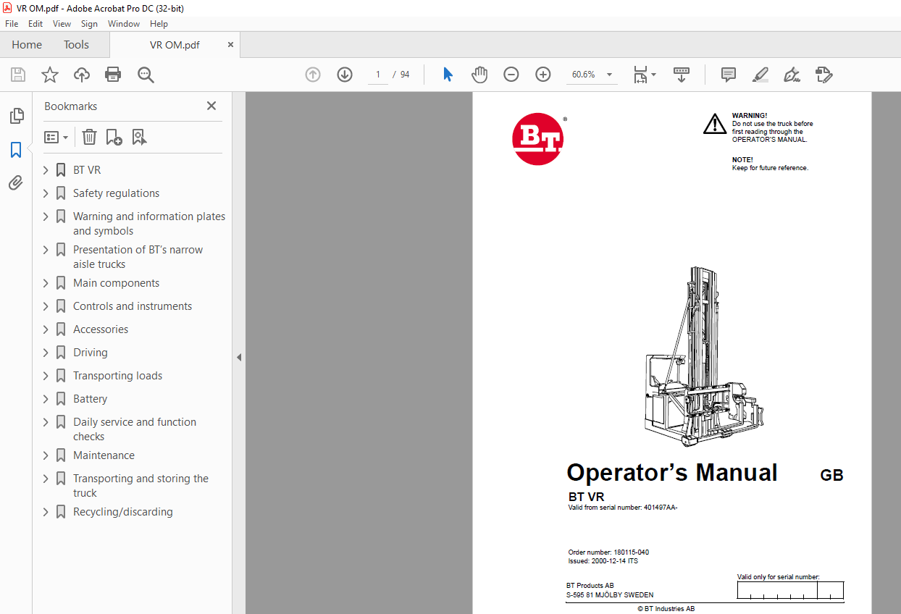Zoom in with the plus icon
Viewport: 901px width, 614px height.
(543, 75)
